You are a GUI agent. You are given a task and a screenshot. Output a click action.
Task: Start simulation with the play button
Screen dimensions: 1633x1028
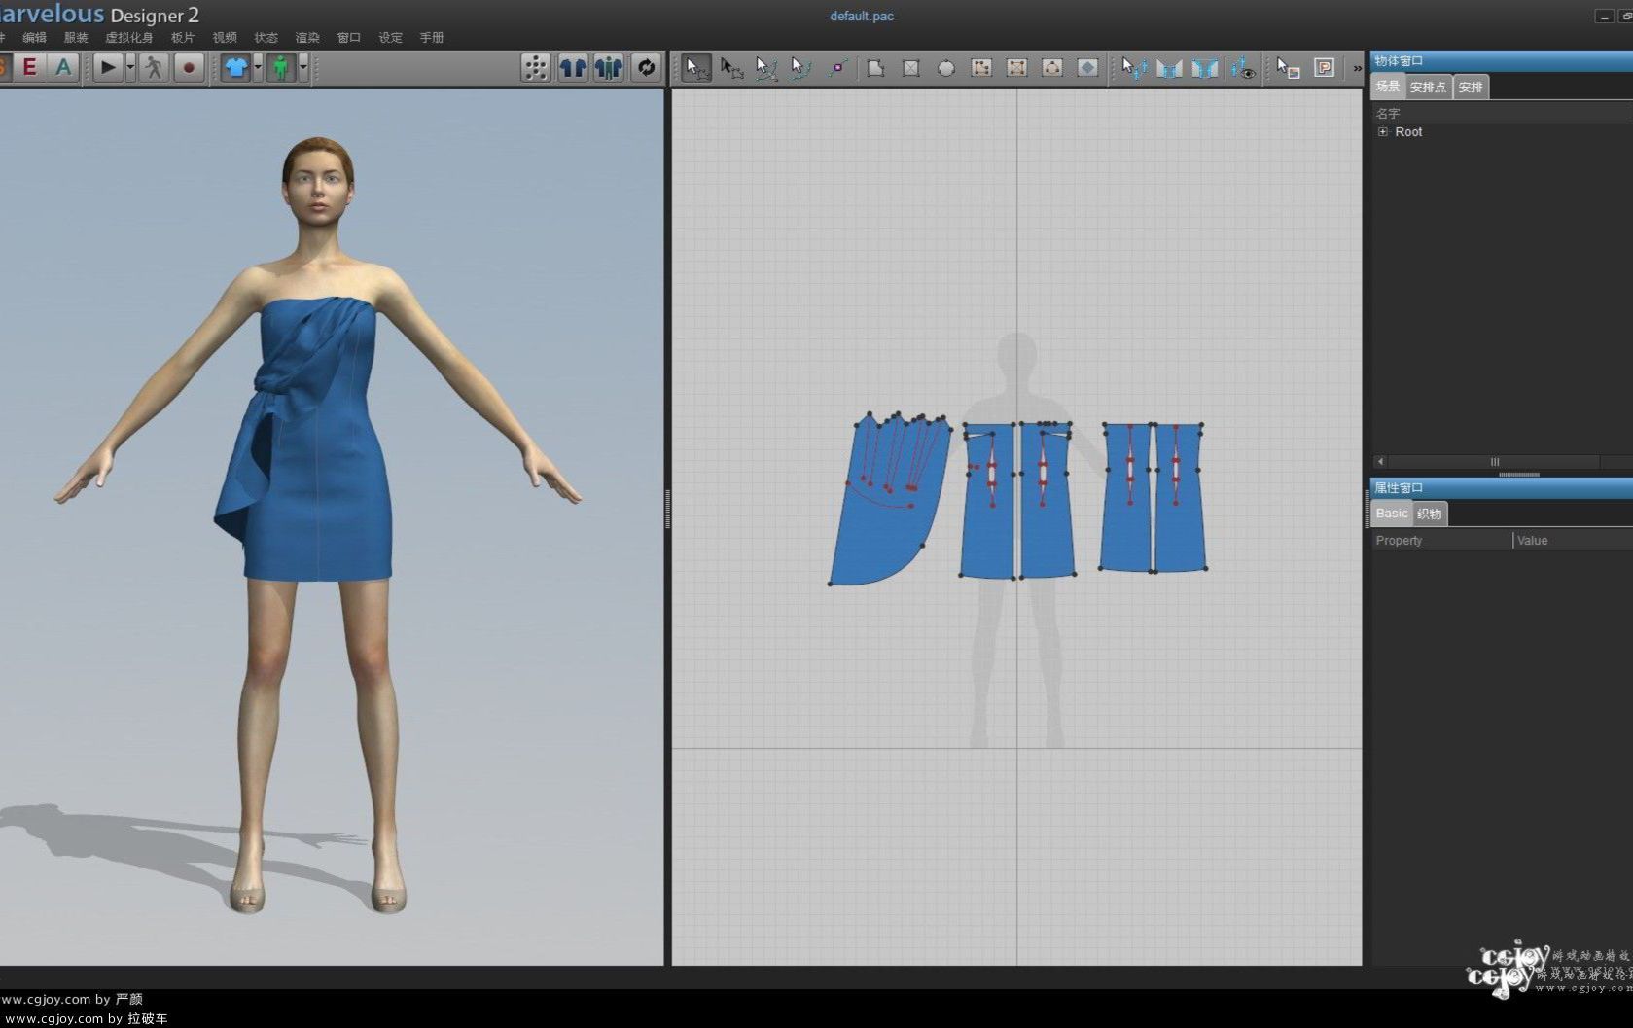point(108,67)
